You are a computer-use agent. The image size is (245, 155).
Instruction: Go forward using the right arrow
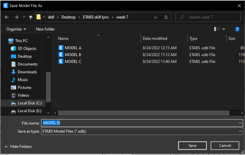(16, 17)
